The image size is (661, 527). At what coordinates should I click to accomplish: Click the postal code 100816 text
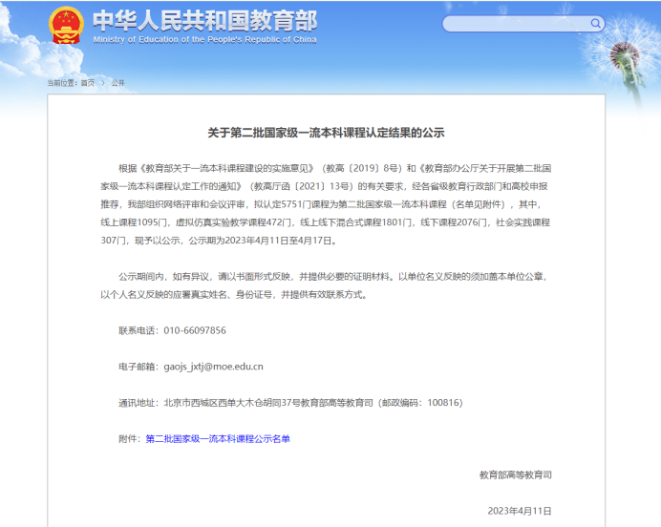point(442,402)
